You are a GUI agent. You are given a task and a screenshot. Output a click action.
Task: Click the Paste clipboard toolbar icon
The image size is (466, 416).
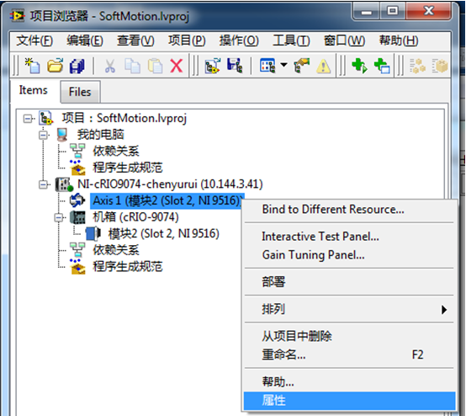coord(155,66)
